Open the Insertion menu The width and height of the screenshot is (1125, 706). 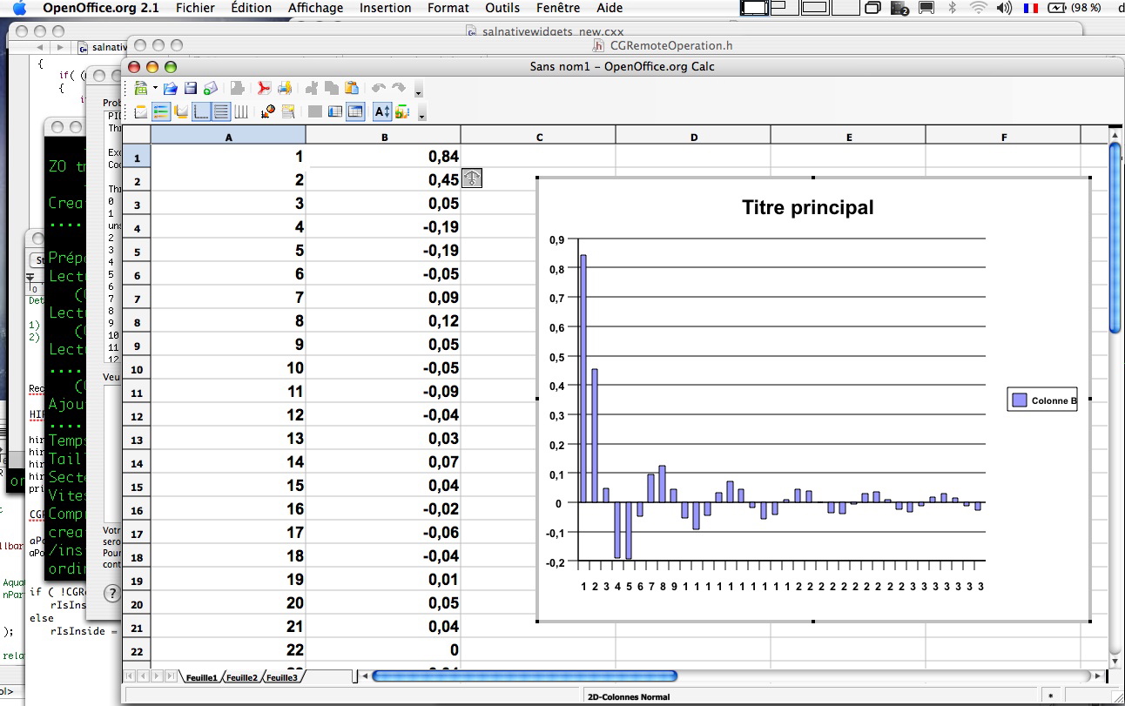(385, 8)
